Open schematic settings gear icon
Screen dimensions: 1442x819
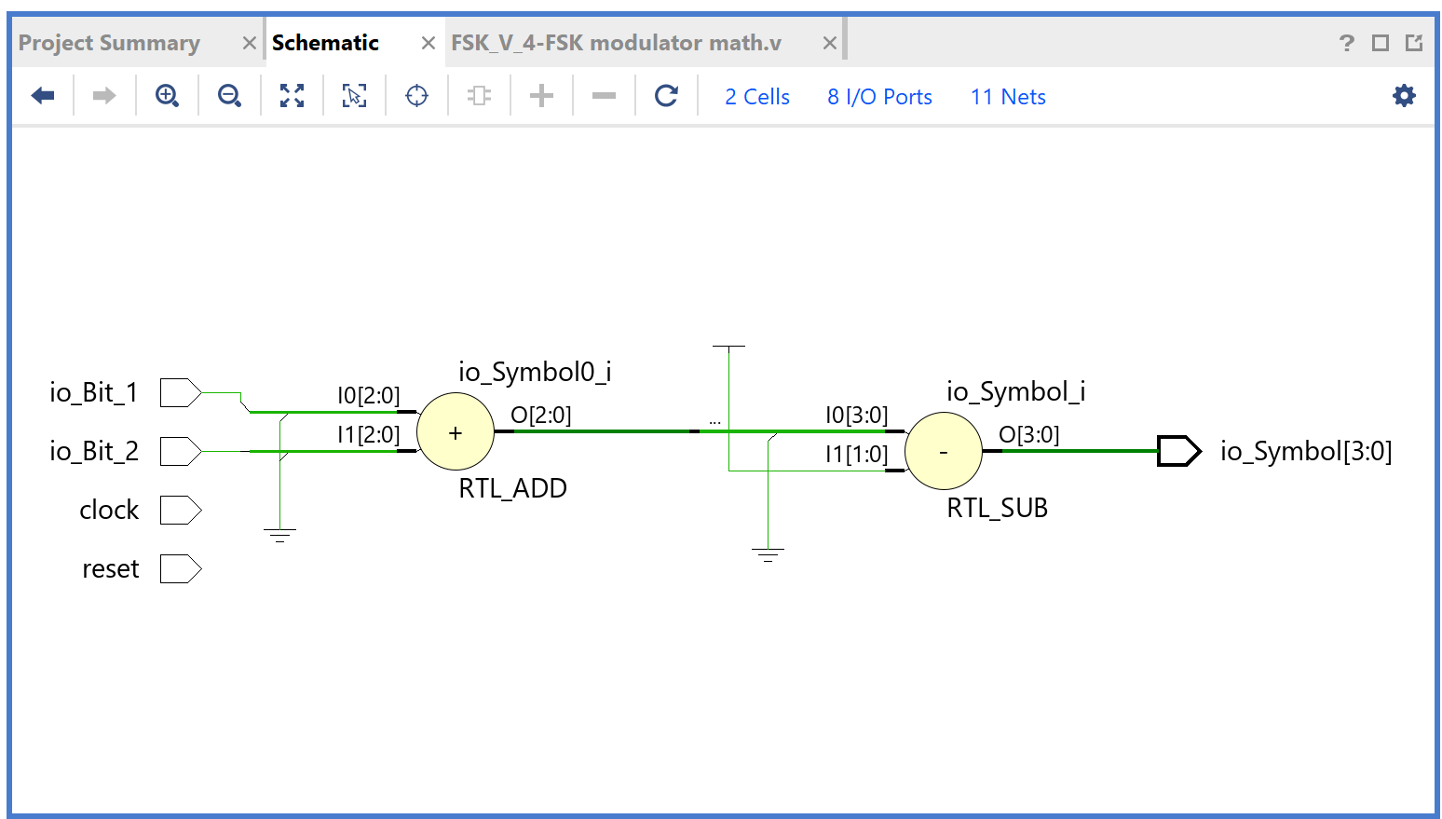coord(1403,96)
